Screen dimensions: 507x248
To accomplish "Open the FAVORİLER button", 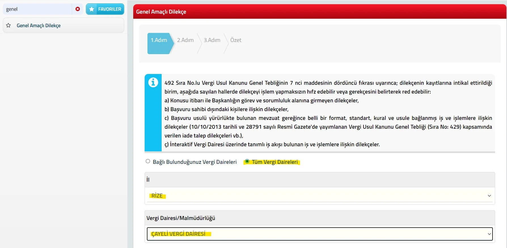I will tap(105, 9).
